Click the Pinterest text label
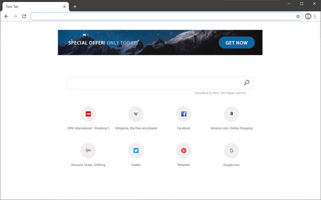Image resolution: width=321 pixels, height=200 pixels. click(x=184, y=165)
